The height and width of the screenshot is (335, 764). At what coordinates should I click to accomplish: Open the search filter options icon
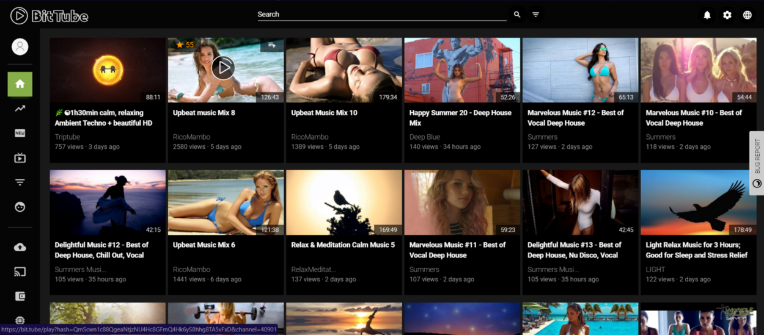point(535,15)
